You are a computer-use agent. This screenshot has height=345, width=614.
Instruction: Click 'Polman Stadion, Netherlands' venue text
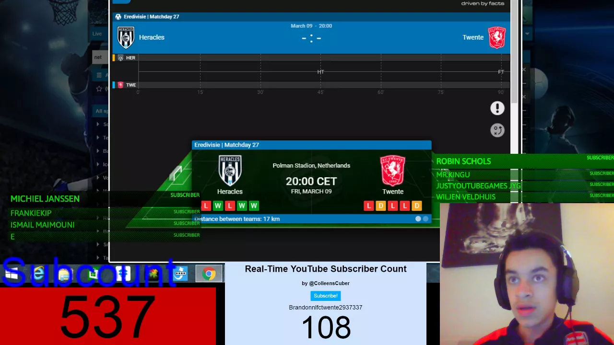tap(311, 166)
